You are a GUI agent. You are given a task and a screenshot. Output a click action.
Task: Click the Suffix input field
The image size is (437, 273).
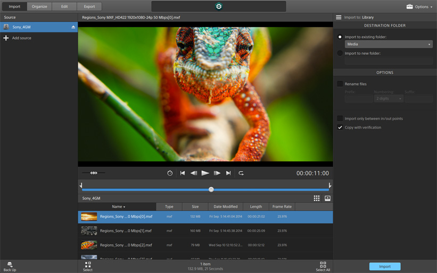[x=418, y=98]
